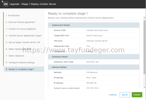Screen dimensions: 146x100
Task: Click the Network Details header label
Action: [x=59, y=67]
